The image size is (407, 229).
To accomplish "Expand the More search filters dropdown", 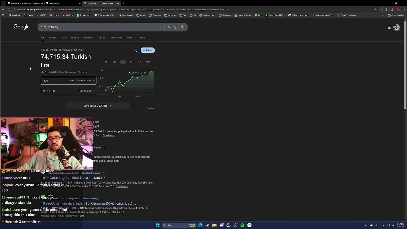I will tap(130, 38).
